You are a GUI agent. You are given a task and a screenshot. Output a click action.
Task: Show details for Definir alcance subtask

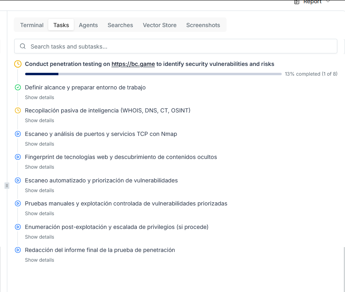39,97
